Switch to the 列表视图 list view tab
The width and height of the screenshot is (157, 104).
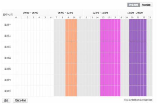click(146, 5)
